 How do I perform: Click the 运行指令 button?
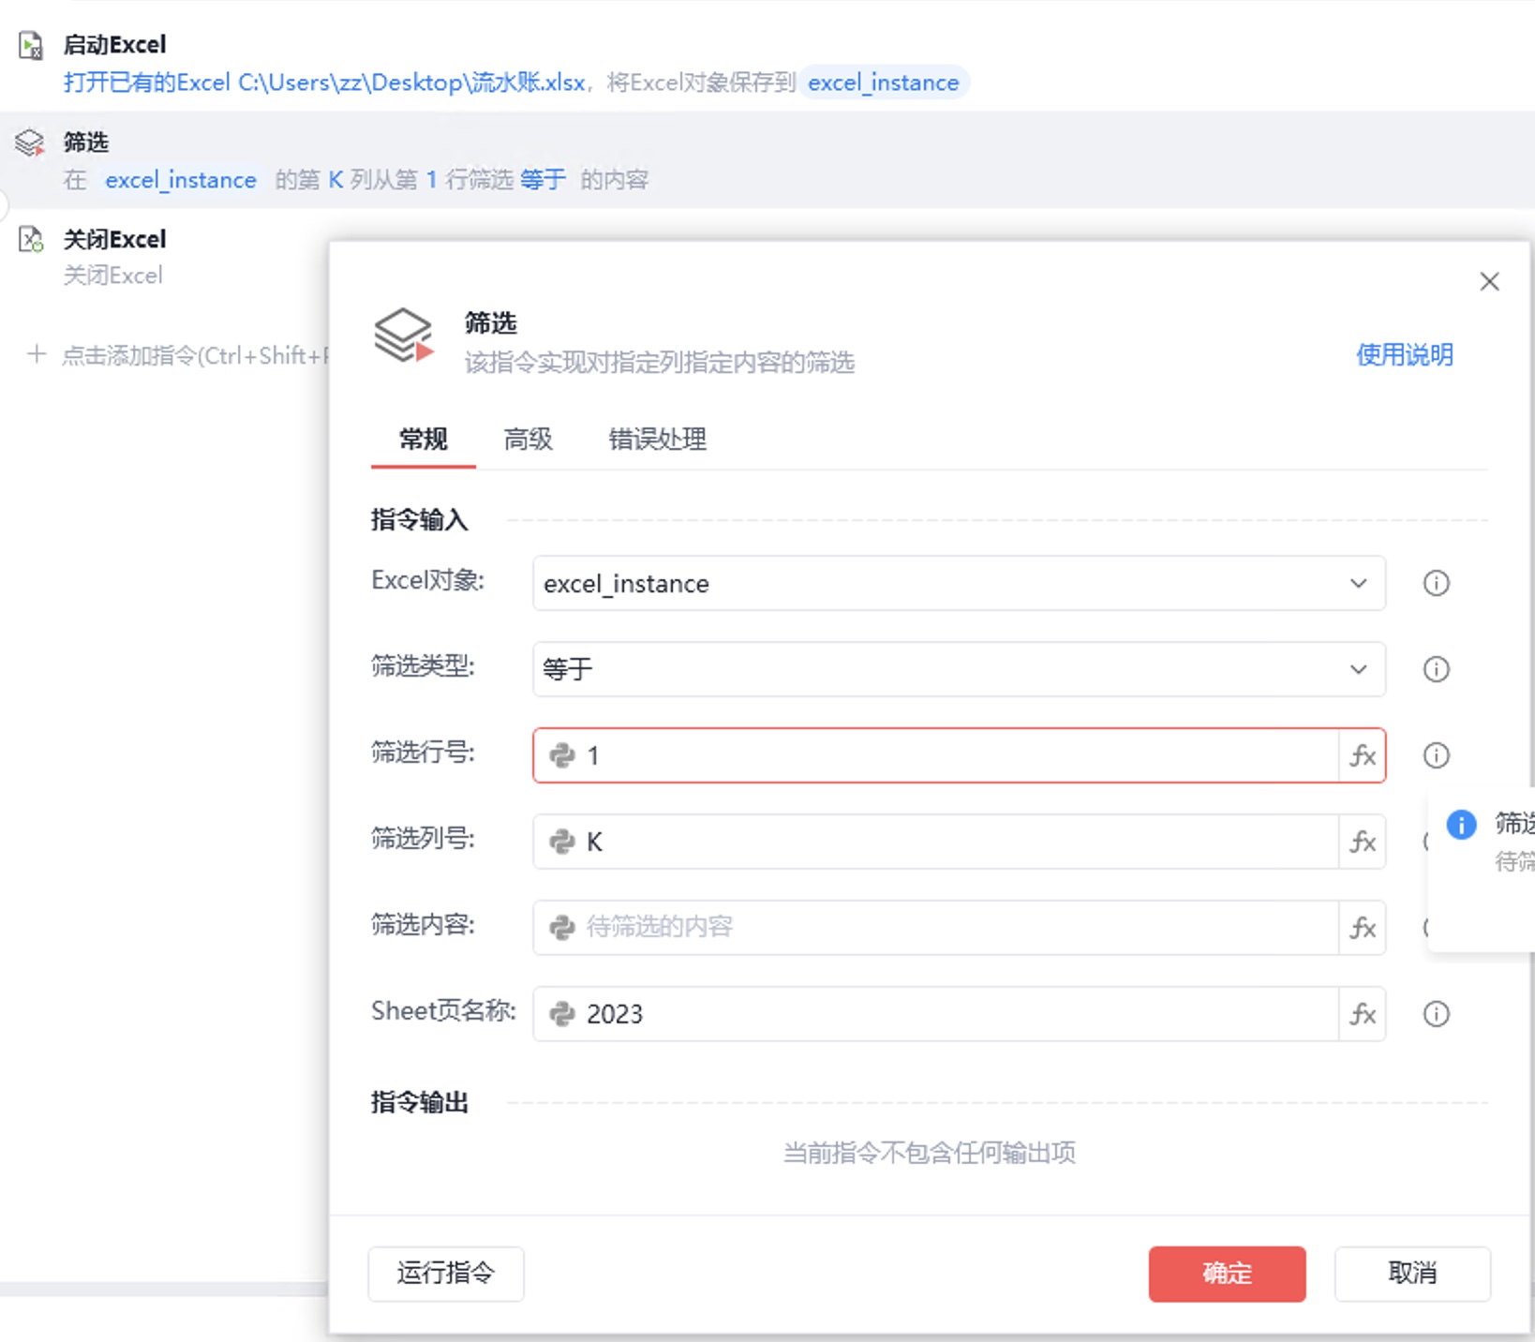(x=446, y=1274)
